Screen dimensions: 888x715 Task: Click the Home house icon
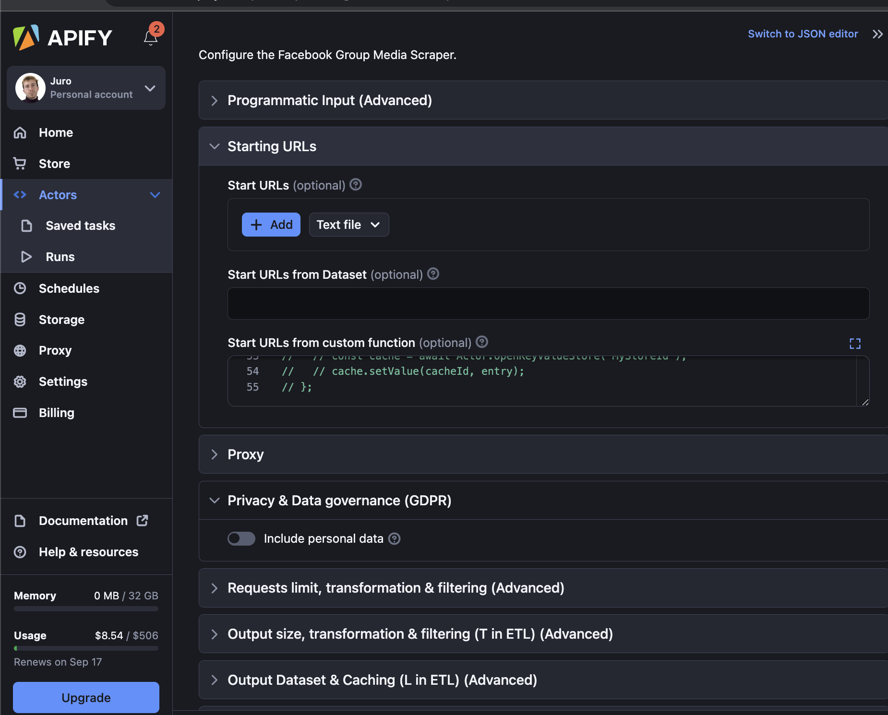(20, 132)
